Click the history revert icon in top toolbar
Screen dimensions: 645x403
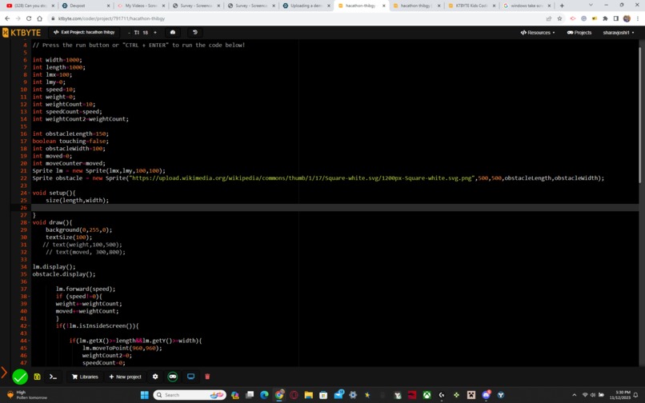coord(195,33)
